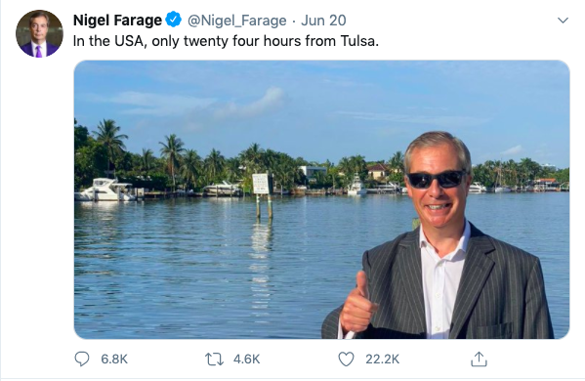This screenshot has height=381, width=585.
Task: Open the share tweet upload icon
Action: pos(479,359)
